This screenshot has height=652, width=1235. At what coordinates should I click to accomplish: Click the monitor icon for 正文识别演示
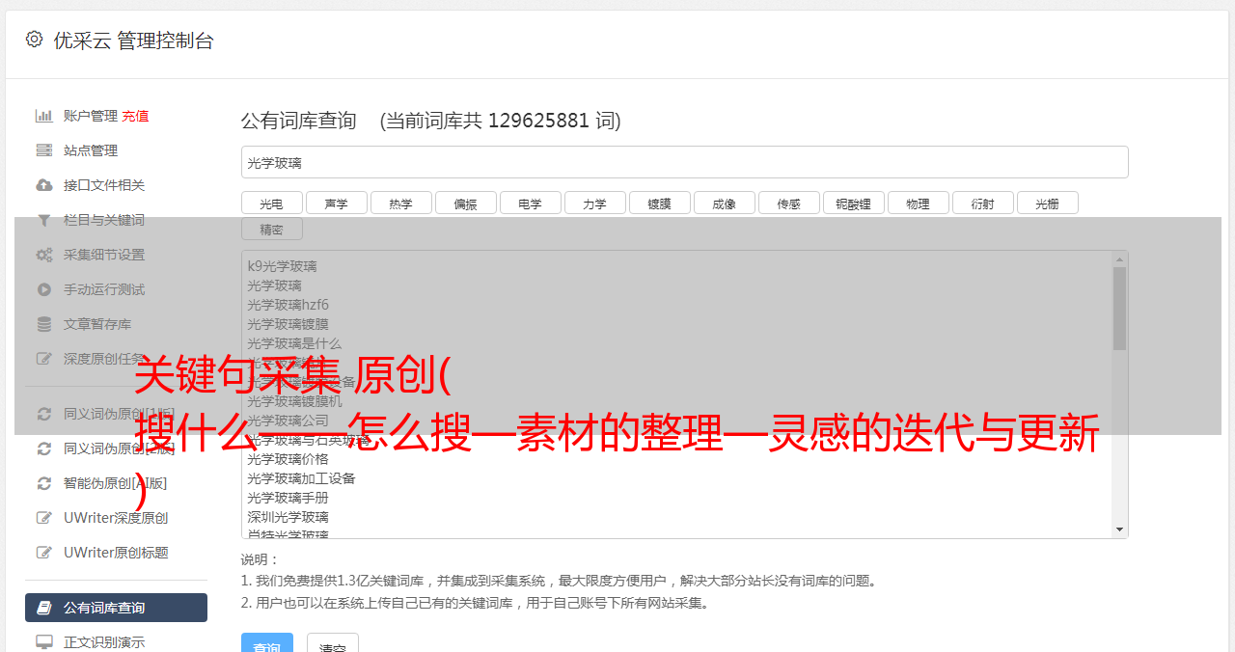(x=44, y=641)
